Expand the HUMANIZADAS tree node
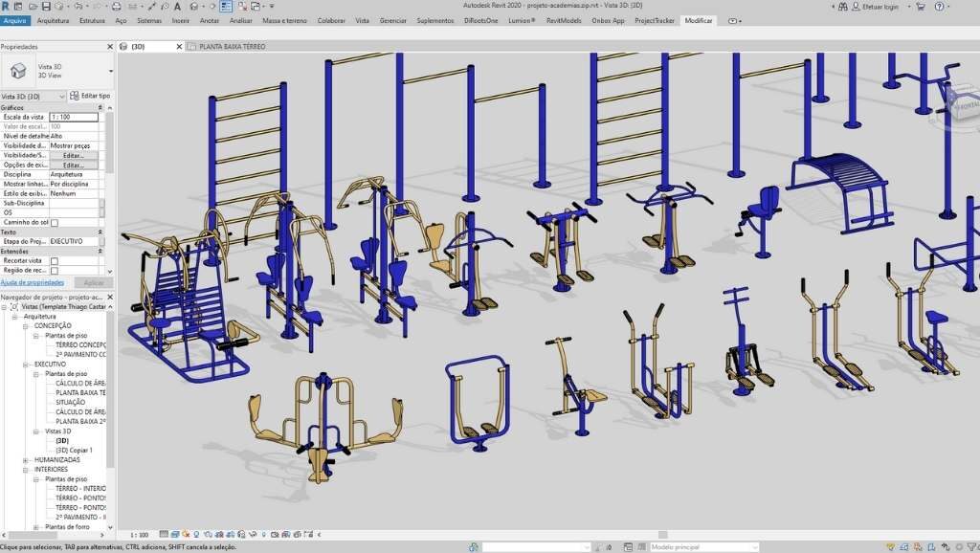980x553 pixels. 26,460
